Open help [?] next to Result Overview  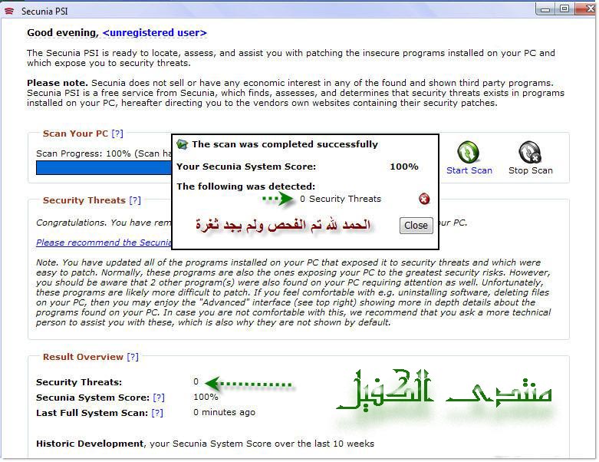pyautogui.click(x=133, y=357)
